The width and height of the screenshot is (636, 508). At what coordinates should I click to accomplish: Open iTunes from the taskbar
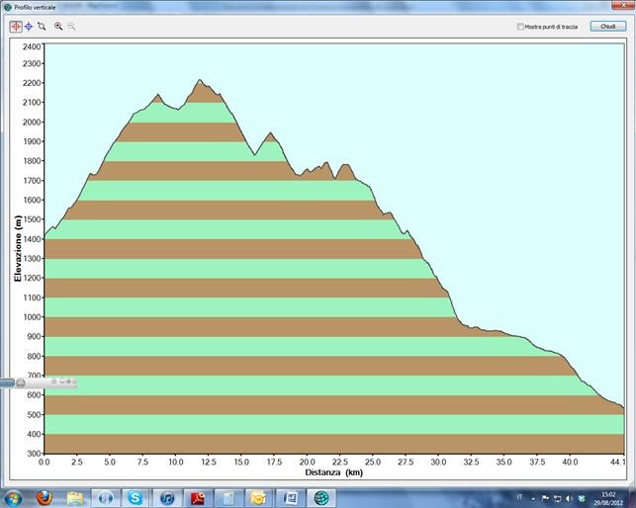[x=166, y=496]
